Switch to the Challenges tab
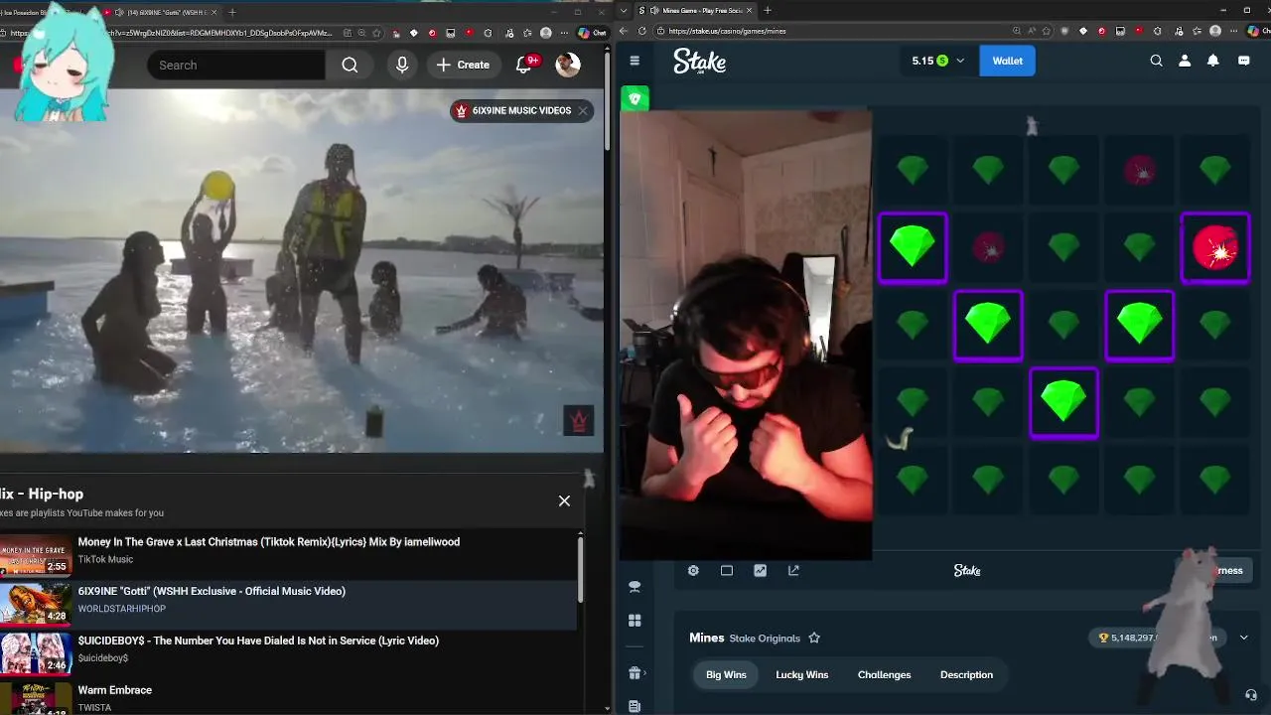The width and height of the screenshot is (1271, 715). 884,674
